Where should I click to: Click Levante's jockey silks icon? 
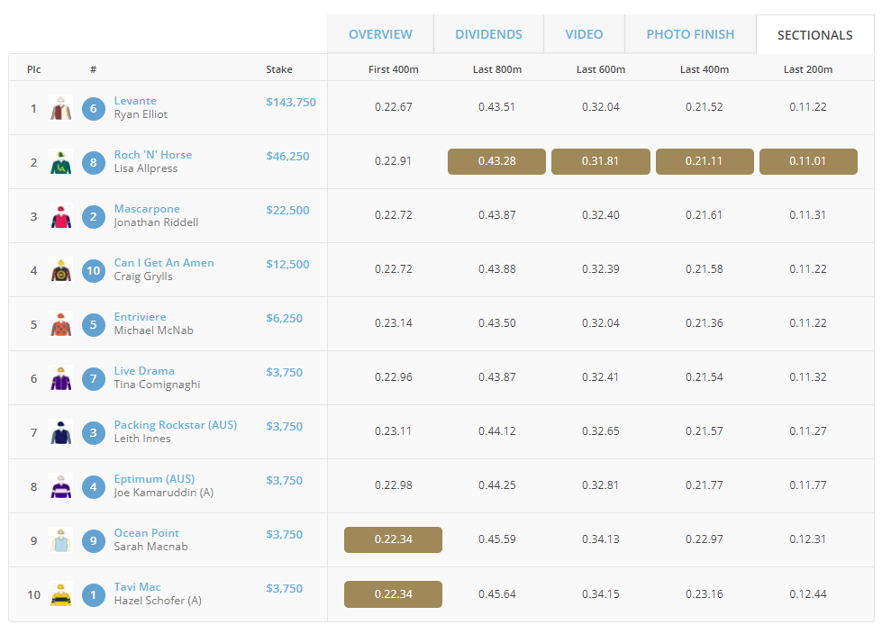[60, 108]
